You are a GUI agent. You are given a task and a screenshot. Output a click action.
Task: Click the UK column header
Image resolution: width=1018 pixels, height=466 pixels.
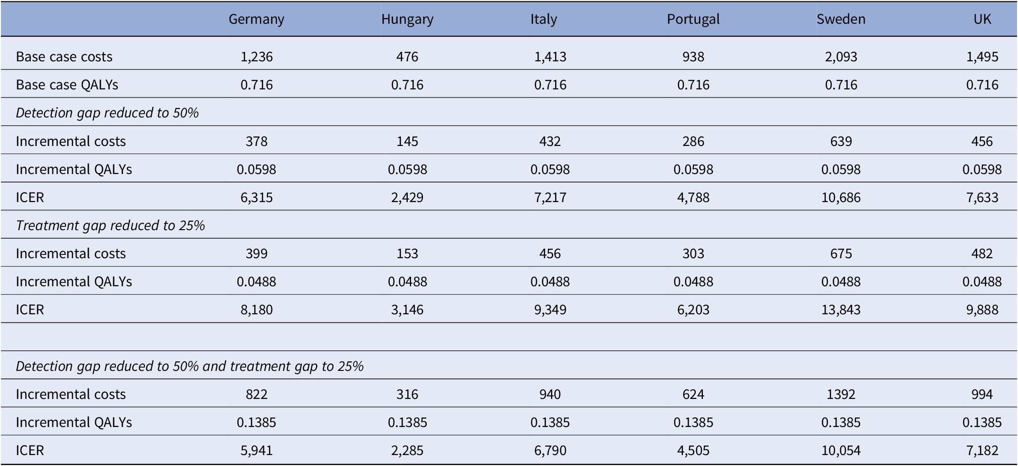click(982, 19)
